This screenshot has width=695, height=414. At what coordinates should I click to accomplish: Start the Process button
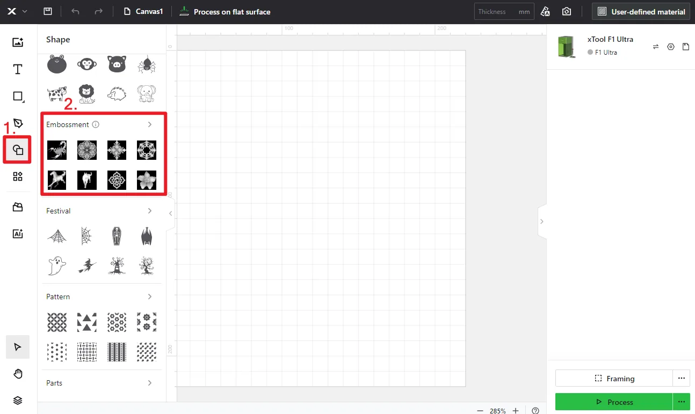(x=614, y=402)
